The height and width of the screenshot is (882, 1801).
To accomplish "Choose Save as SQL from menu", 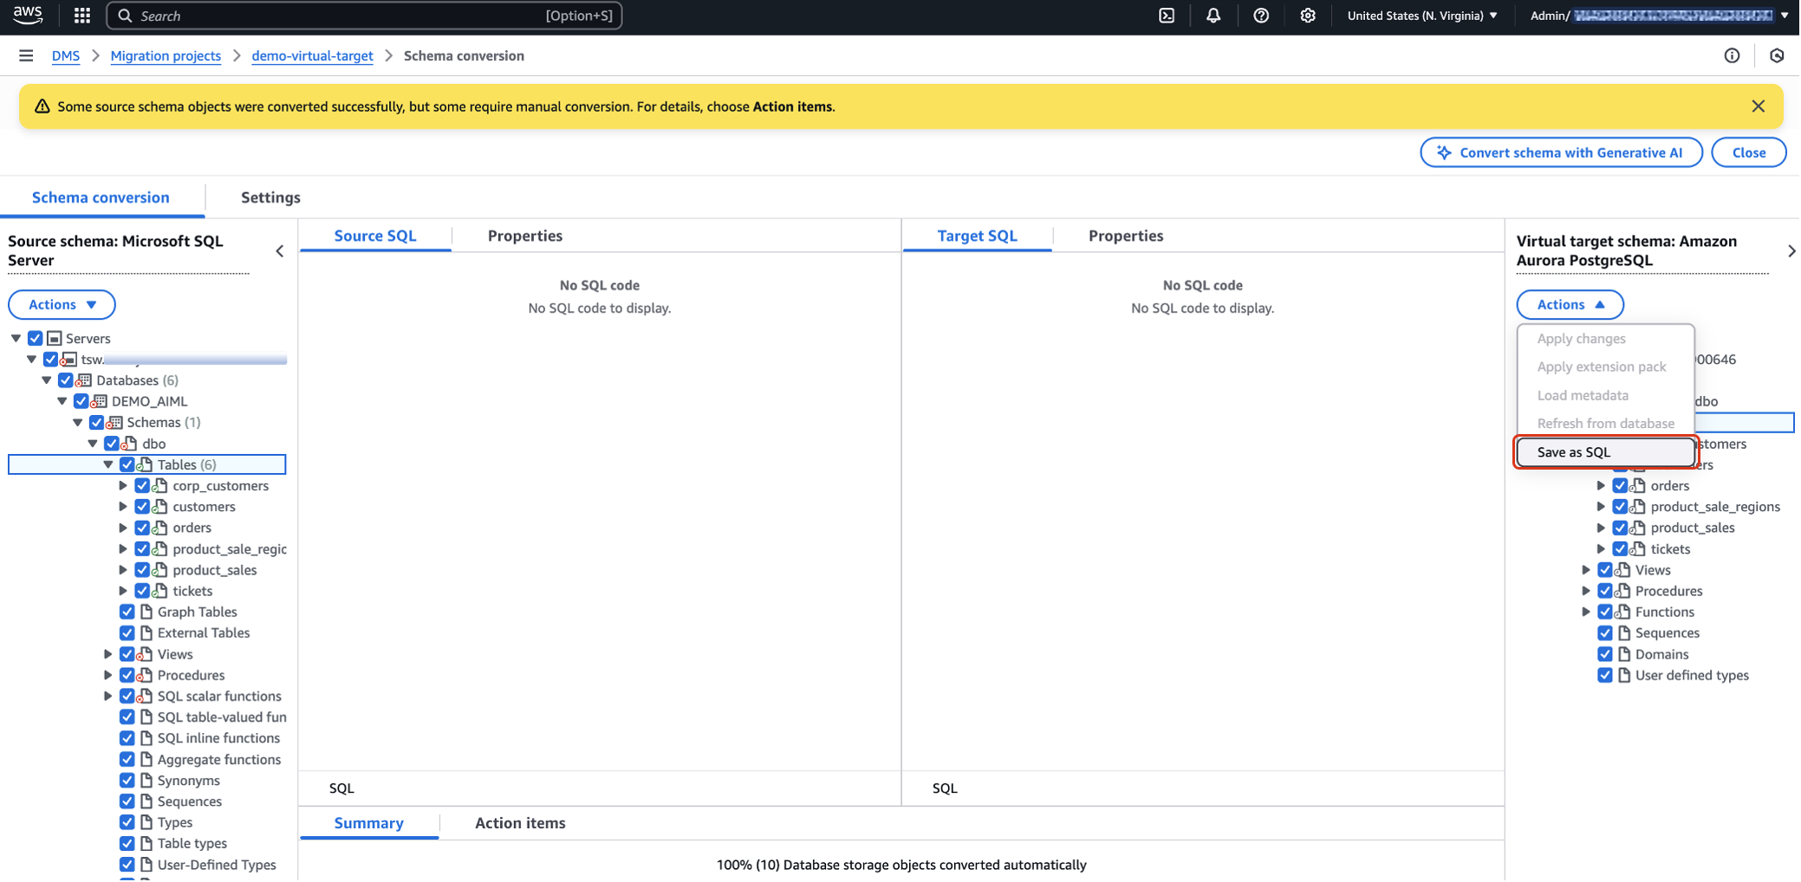I will [x=1604, y=452].
